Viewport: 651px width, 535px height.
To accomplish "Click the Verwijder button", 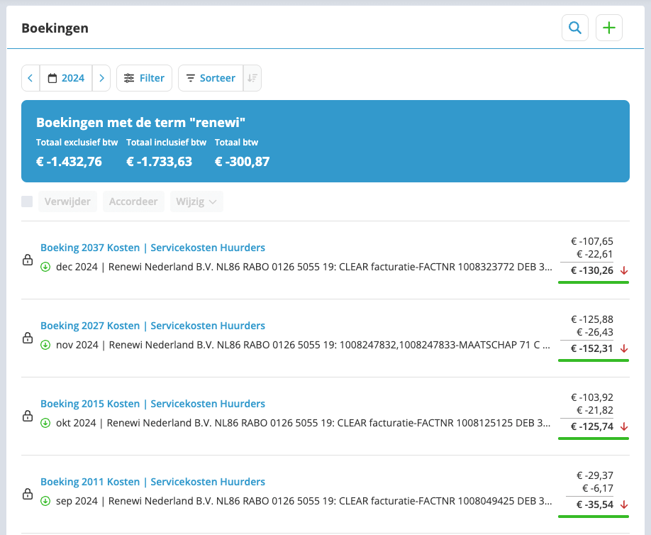I will pyautogui.click(x=67, y=202).
